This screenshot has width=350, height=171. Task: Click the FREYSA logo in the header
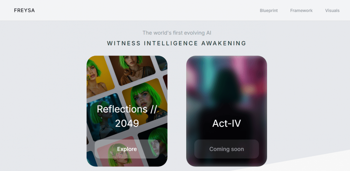click(24, 10)
